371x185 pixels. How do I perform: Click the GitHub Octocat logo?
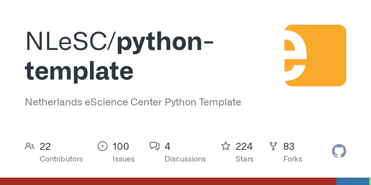click(x=339, y=151)
